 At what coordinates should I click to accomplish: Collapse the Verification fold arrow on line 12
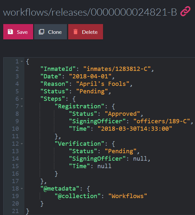(x=22, y=144)
